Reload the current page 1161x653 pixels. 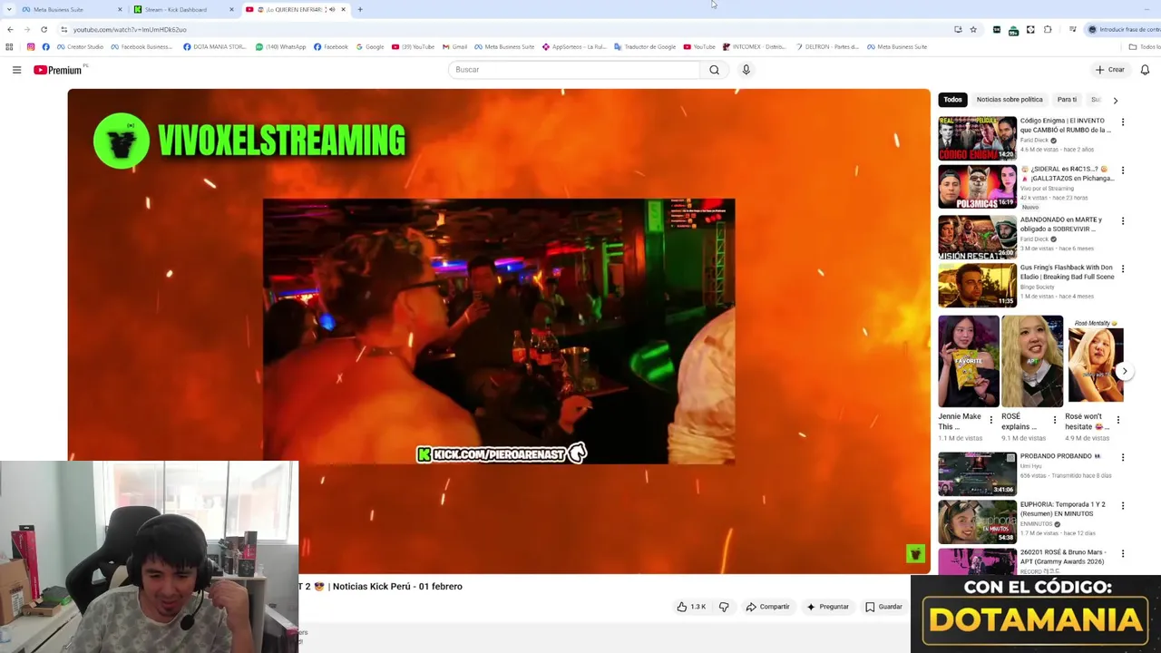click(x=44, y=29)
